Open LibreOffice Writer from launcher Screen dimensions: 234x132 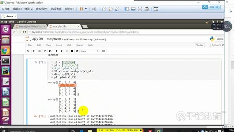(x=6, y=92)
